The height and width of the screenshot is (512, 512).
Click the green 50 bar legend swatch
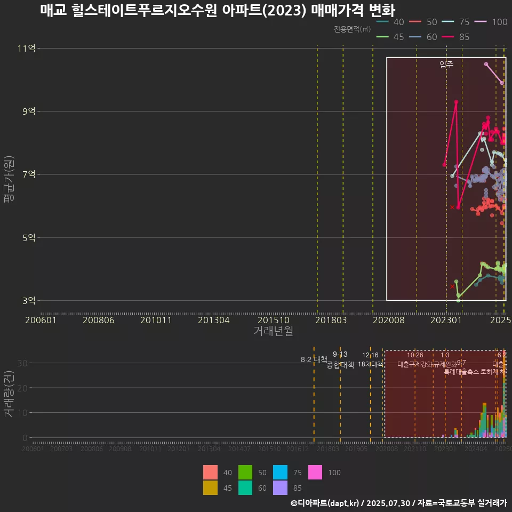[x=245, y=472]
